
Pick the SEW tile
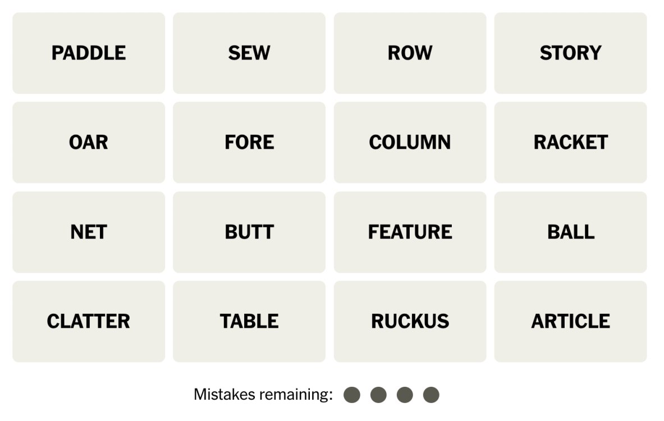pyautogui.click(x=249, y=53)
